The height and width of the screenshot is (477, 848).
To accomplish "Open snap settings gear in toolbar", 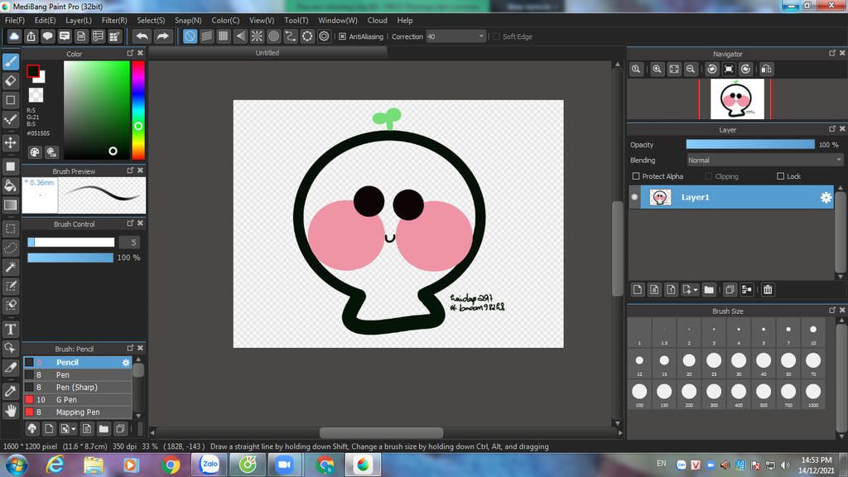I will pyautogui.click(x=324, y=36).
